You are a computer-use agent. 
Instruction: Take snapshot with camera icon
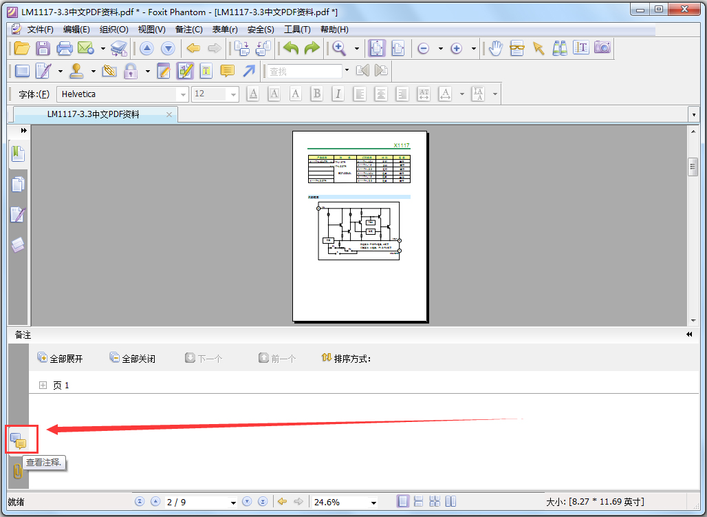point(602,48)
